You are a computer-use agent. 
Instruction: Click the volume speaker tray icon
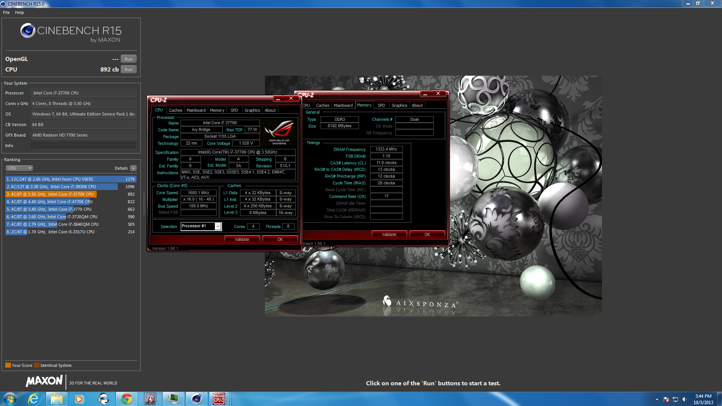point(684,399)
